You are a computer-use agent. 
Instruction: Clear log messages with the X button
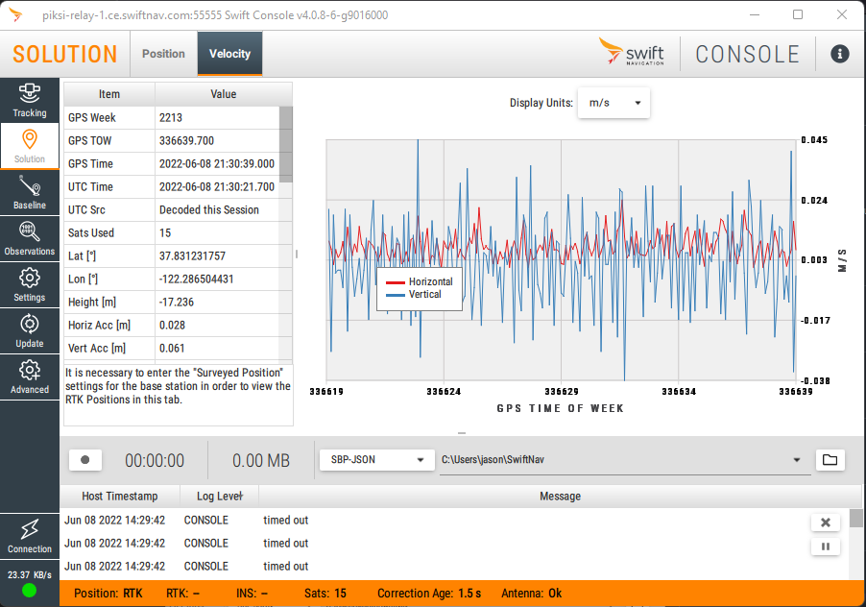(825, 522)
